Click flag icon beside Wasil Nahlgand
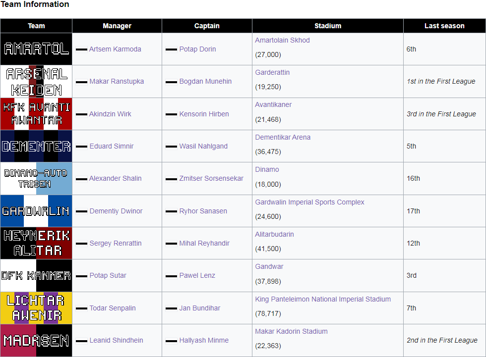Viewport: 486px width, 357px height. (x=172, y=147)
